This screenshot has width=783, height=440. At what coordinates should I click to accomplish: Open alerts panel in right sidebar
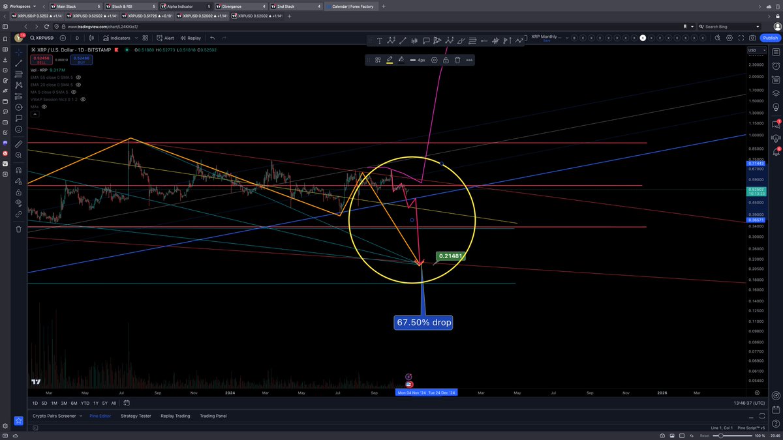click(776, 66)
